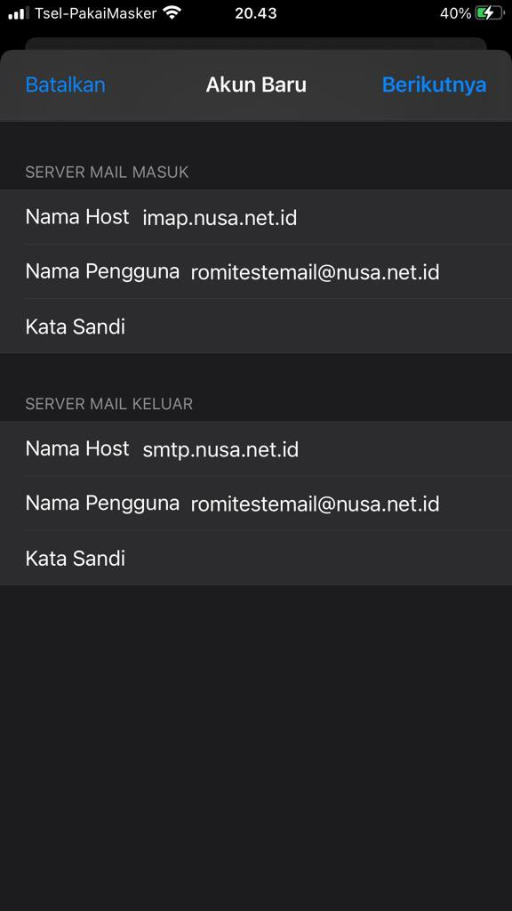Tap the Tsel-PakaiMasker carrier label
512x911 pixels.
tap(96, 12)
